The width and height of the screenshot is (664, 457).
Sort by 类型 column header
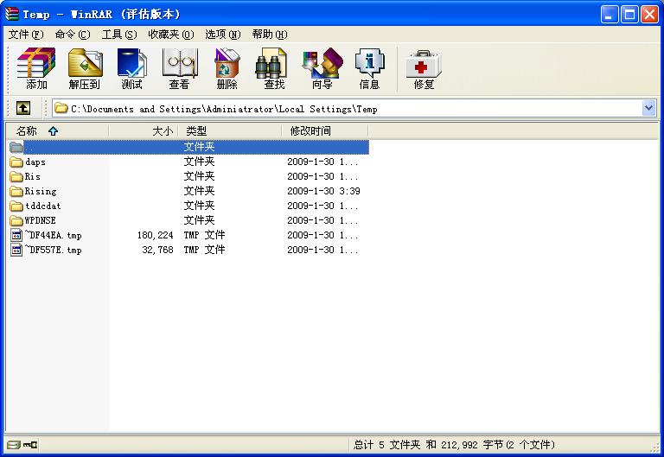(x=230, y=131)
